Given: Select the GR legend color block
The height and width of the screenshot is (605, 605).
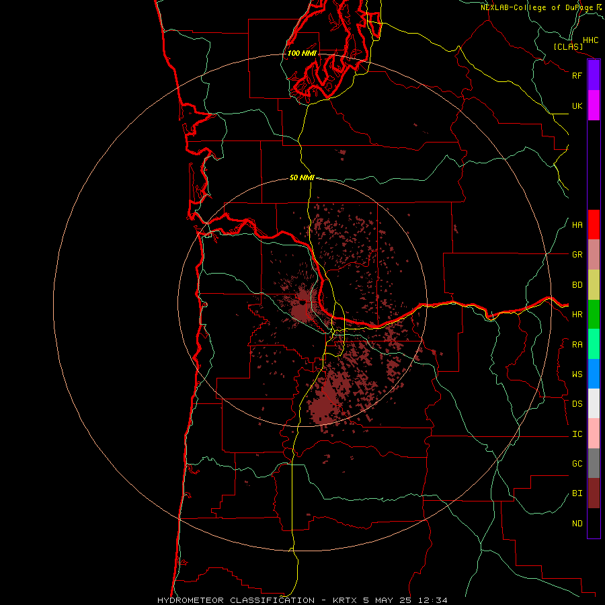Looking at the screenshot, I should click(594, 255).
